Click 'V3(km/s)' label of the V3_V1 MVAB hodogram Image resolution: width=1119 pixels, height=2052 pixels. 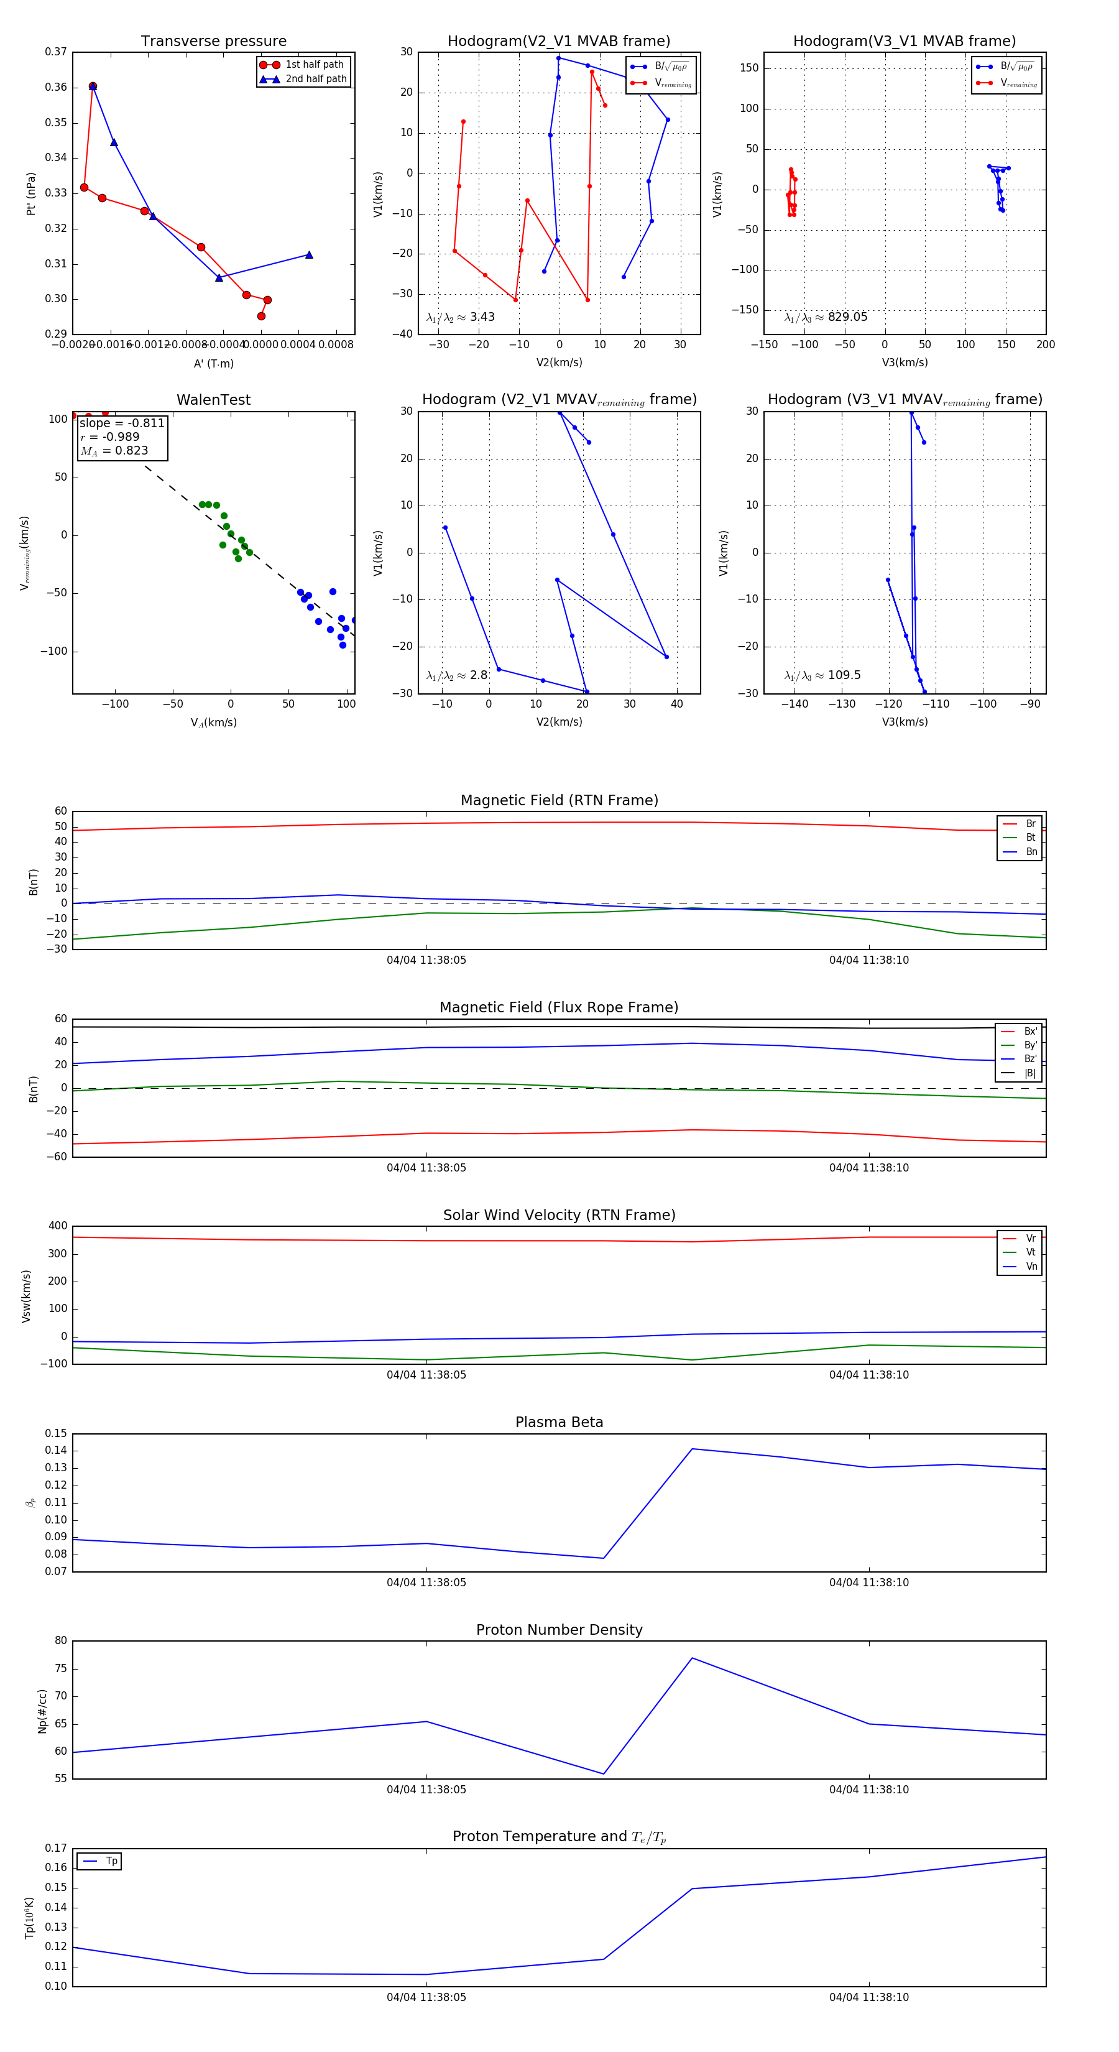[905, 363]
